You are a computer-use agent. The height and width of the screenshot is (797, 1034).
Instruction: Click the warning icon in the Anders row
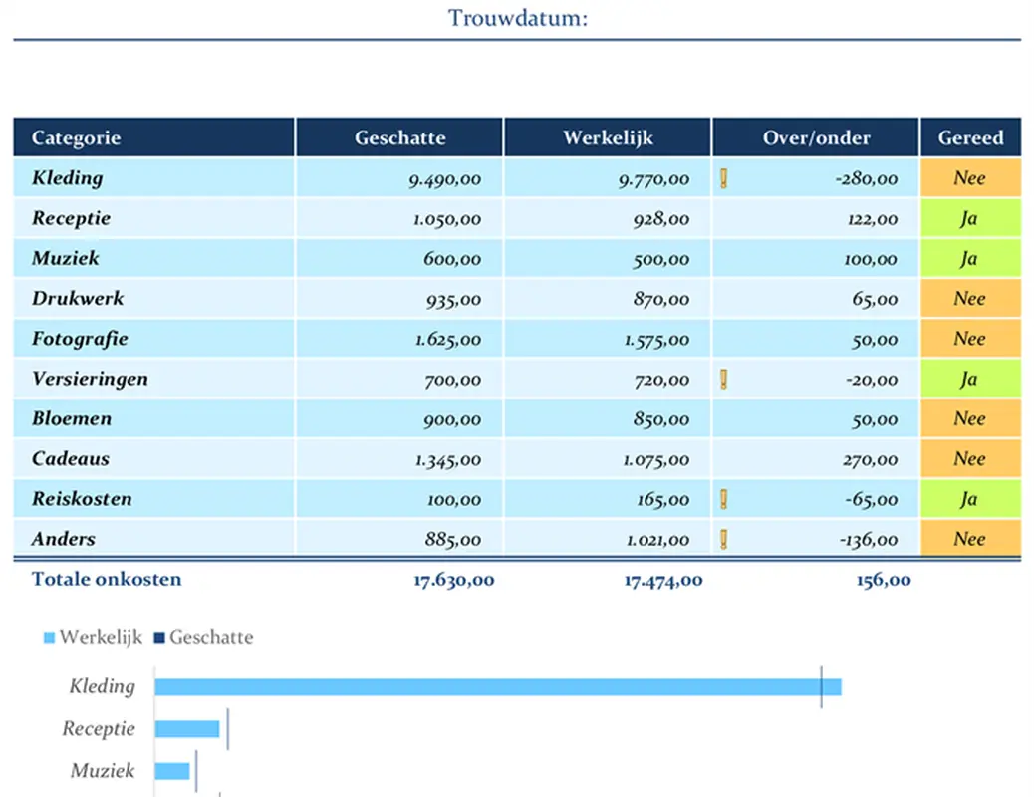pos(724,540)
